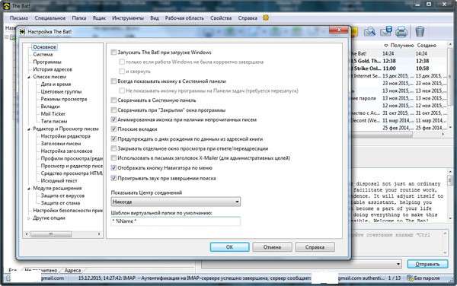
Task: Collapse the Список писем tree node
Action: (x=29, y=77)
